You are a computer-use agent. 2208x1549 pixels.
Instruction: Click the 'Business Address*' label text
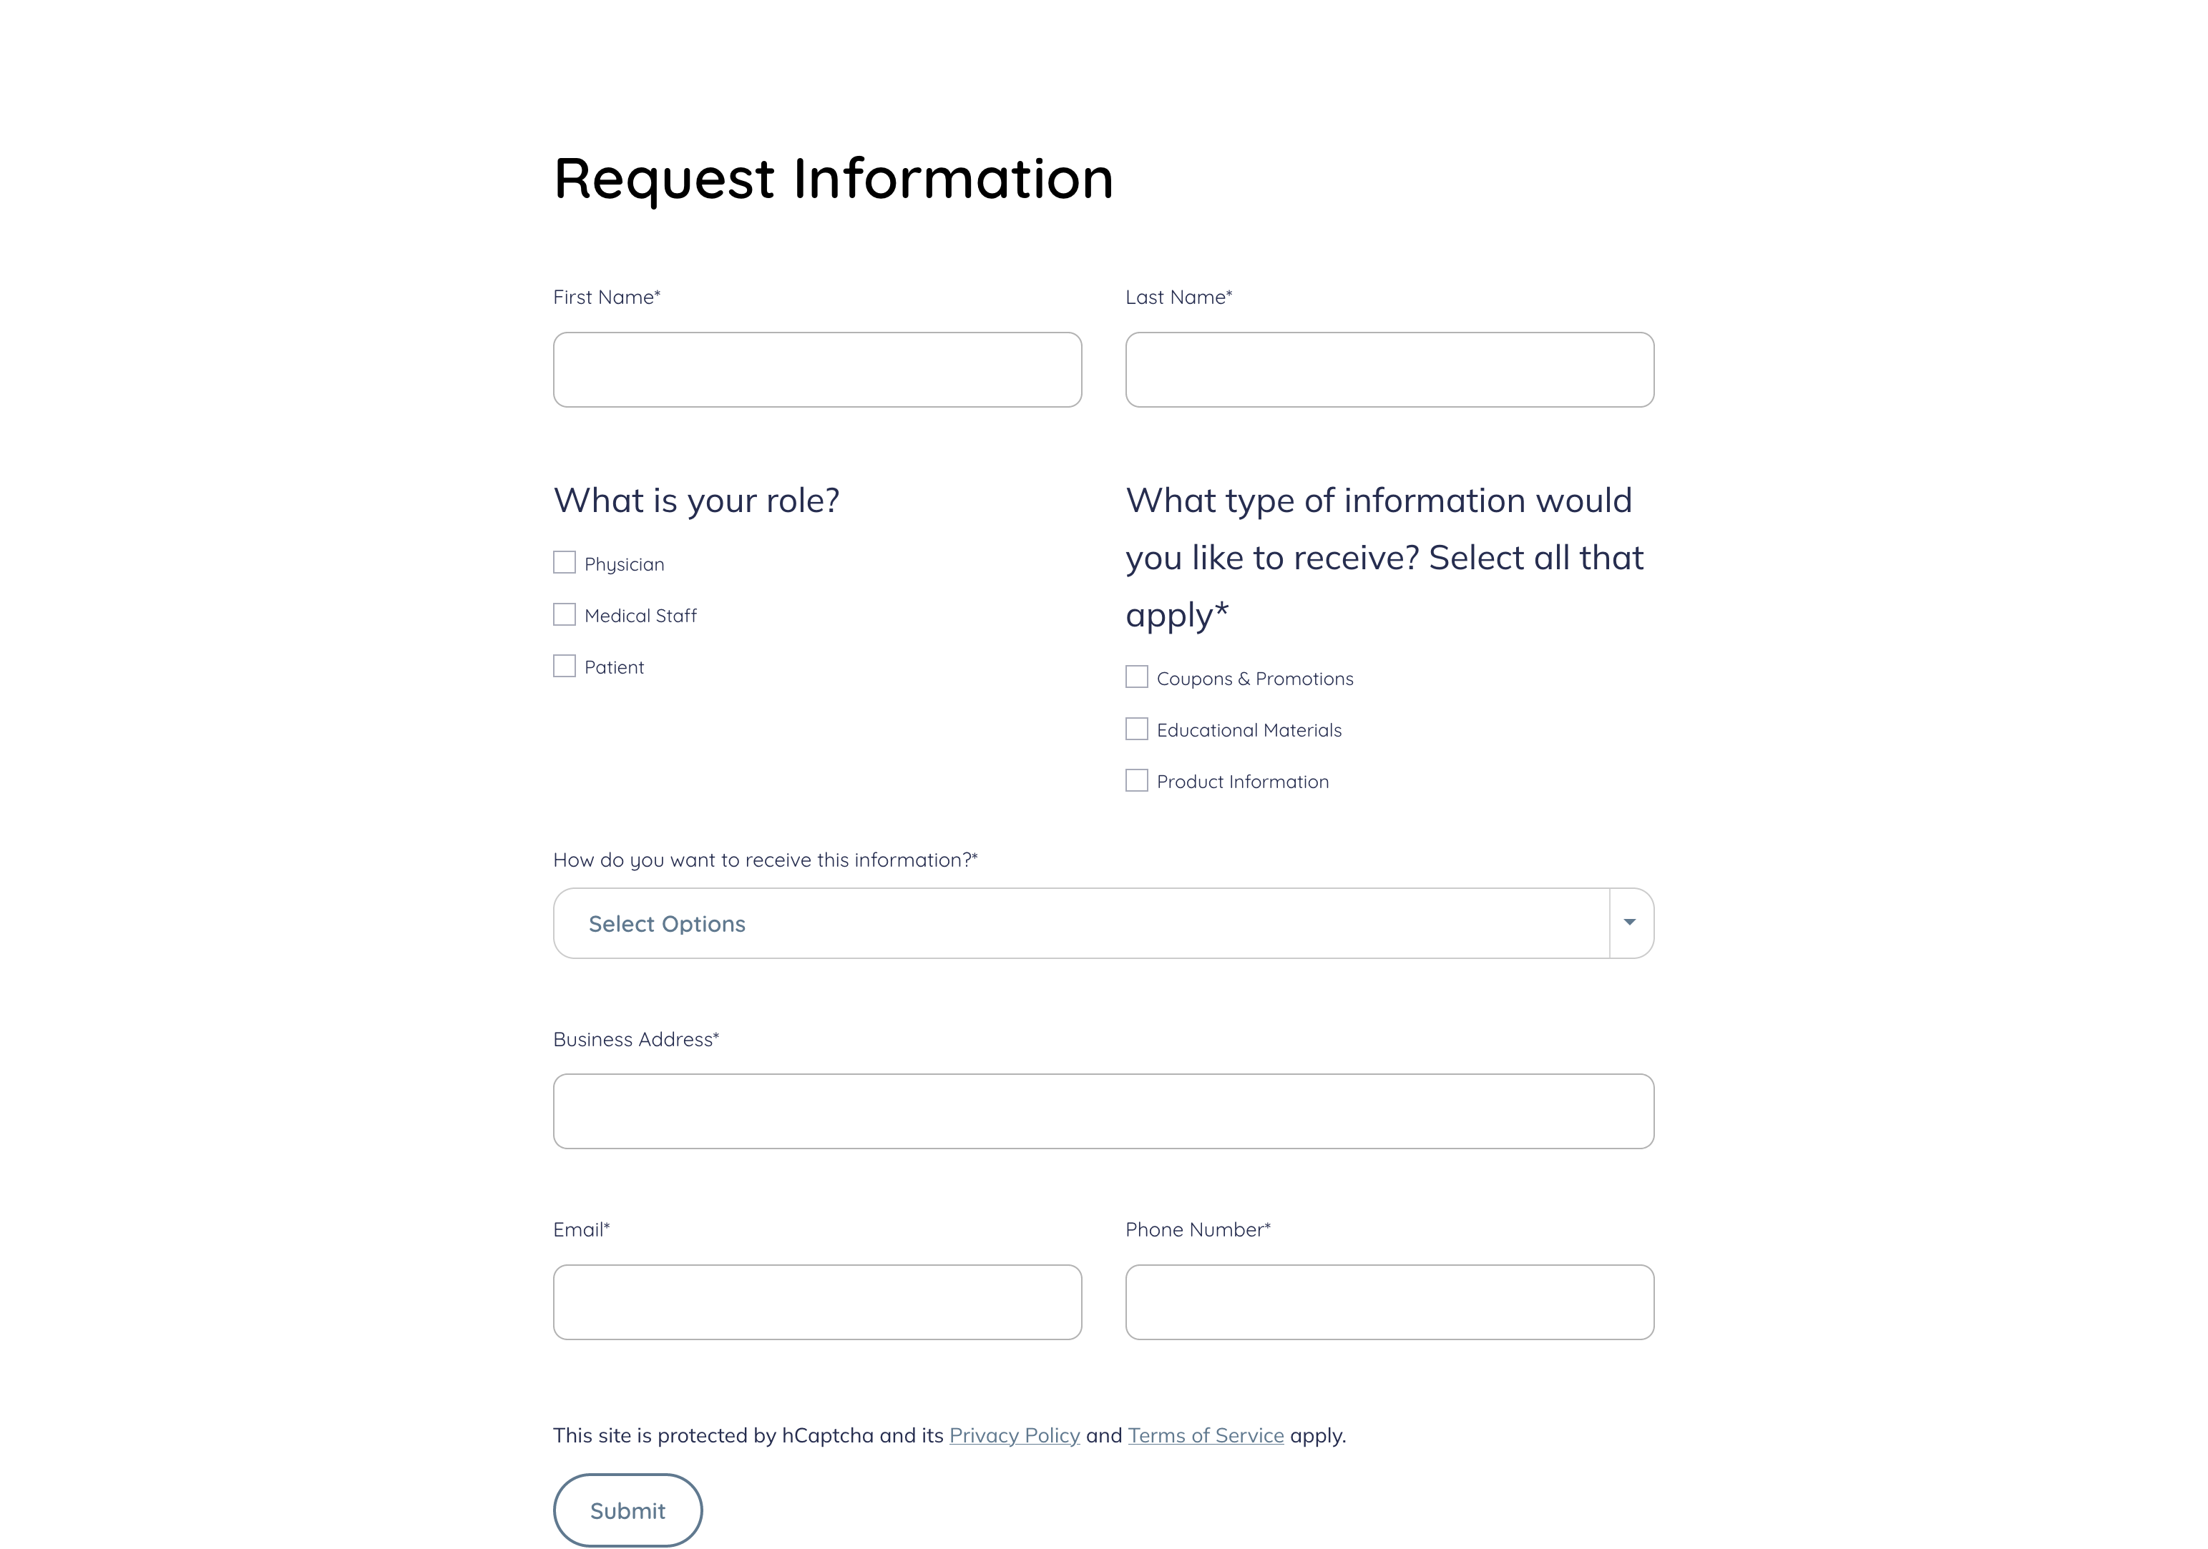635,1040
